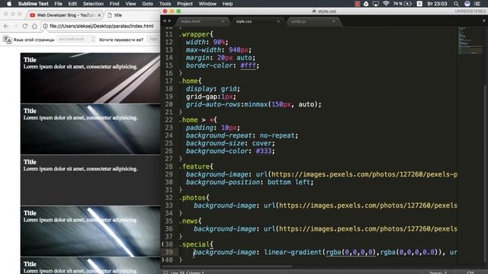Viewport: 488px width, 274px height.
Task: Click the page info icon in address bar
Action: click(x=46, y=26)
